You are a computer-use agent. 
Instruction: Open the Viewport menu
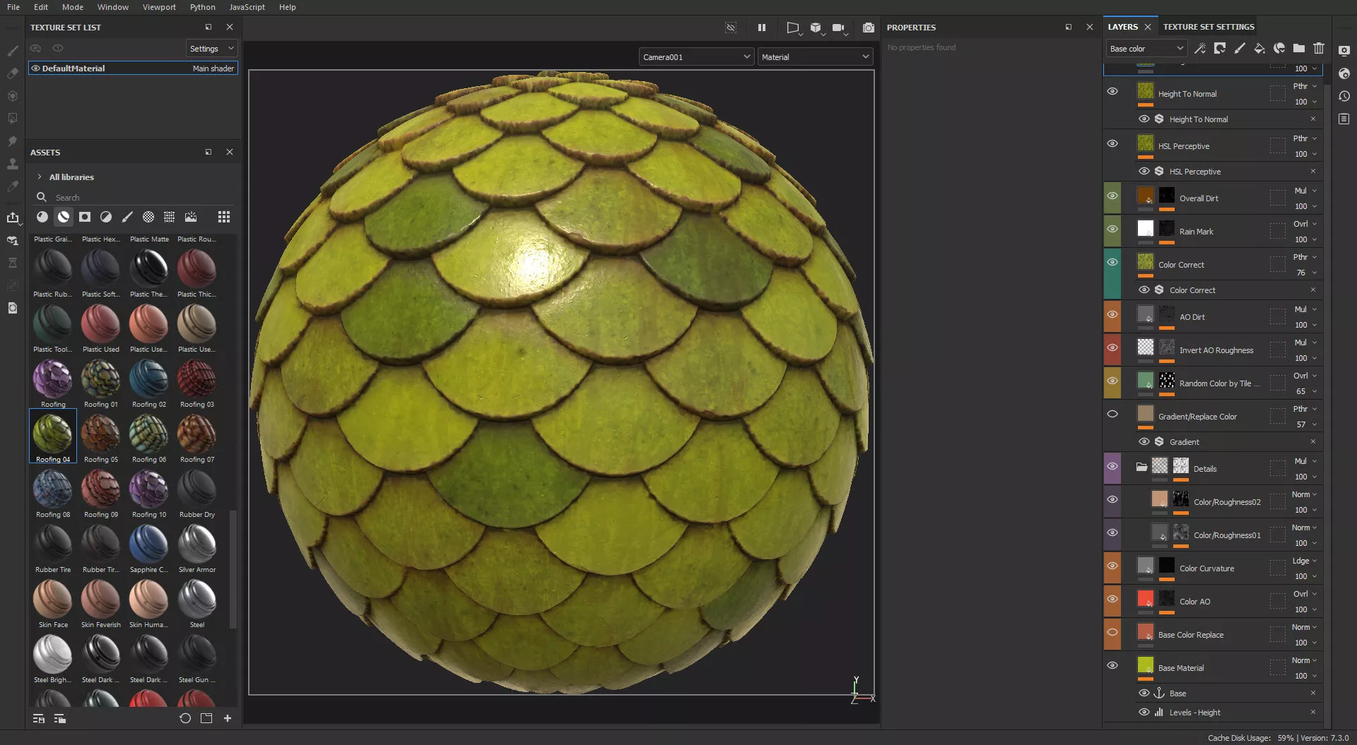coord(159,7)
